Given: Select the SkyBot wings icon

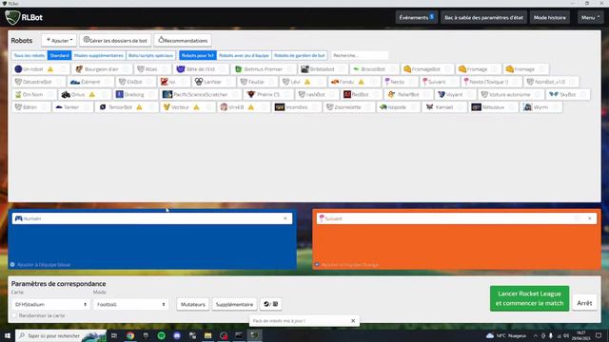Looking at the screenshot, I should click(554, 94).
